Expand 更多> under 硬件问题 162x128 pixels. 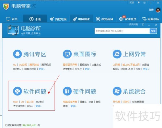(74, 106)
